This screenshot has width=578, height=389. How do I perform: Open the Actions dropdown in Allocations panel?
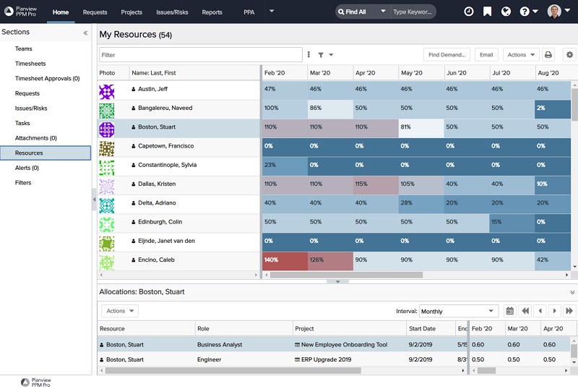tap(120, 311)
